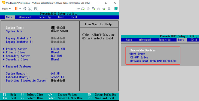Click the hard disk device status icon
This screenshot has height=101, width=199.
click(x=83, y=9)
